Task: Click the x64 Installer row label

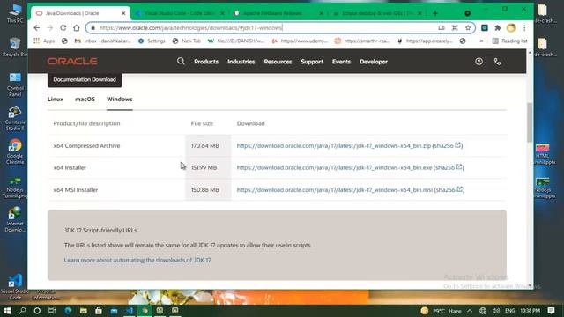Action: tap(70, 167)
